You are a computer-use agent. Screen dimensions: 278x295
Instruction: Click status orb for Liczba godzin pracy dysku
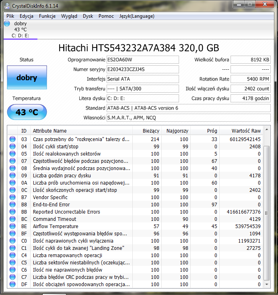tap(12, 175)
